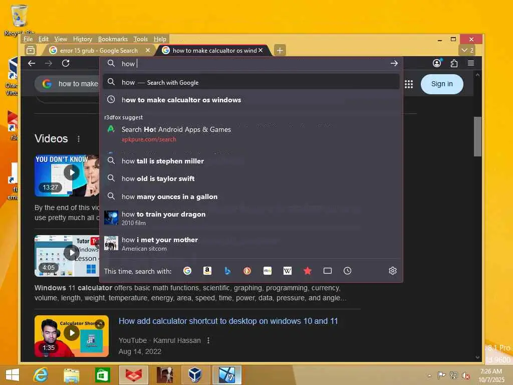Screen dimensions: 513x385
Task: Search this time with Bing icon
Action: (x=227, y=271)
